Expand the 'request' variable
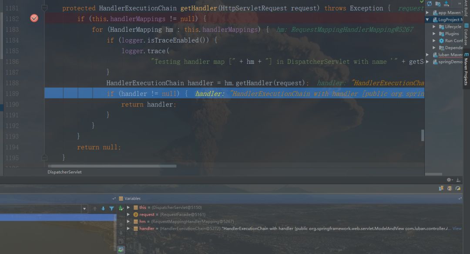The width and height of the screenshot is (470, 254). (128, 214)
